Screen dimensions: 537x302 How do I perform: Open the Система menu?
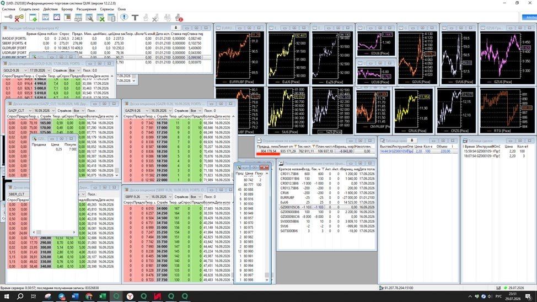pyautogui.click(x=9, y=9)
